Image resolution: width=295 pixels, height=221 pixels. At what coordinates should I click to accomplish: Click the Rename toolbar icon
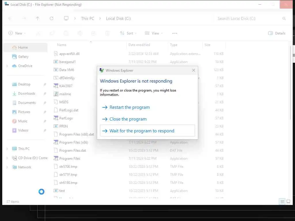tap(80, 33)
